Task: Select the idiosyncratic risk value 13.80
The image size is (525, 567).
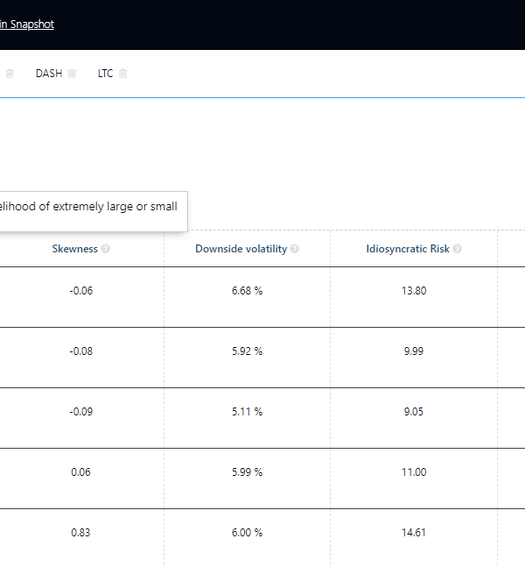Action: (x=414, y=291)
